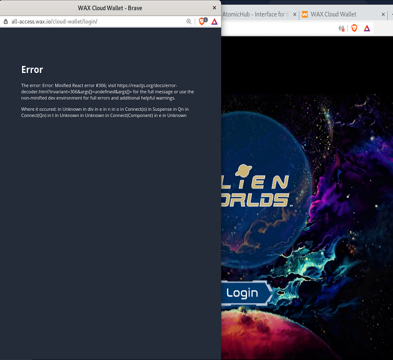
Task: Switch to WAX Cloud Wallet tab in background browser
Action: click(x=333, y=14)
